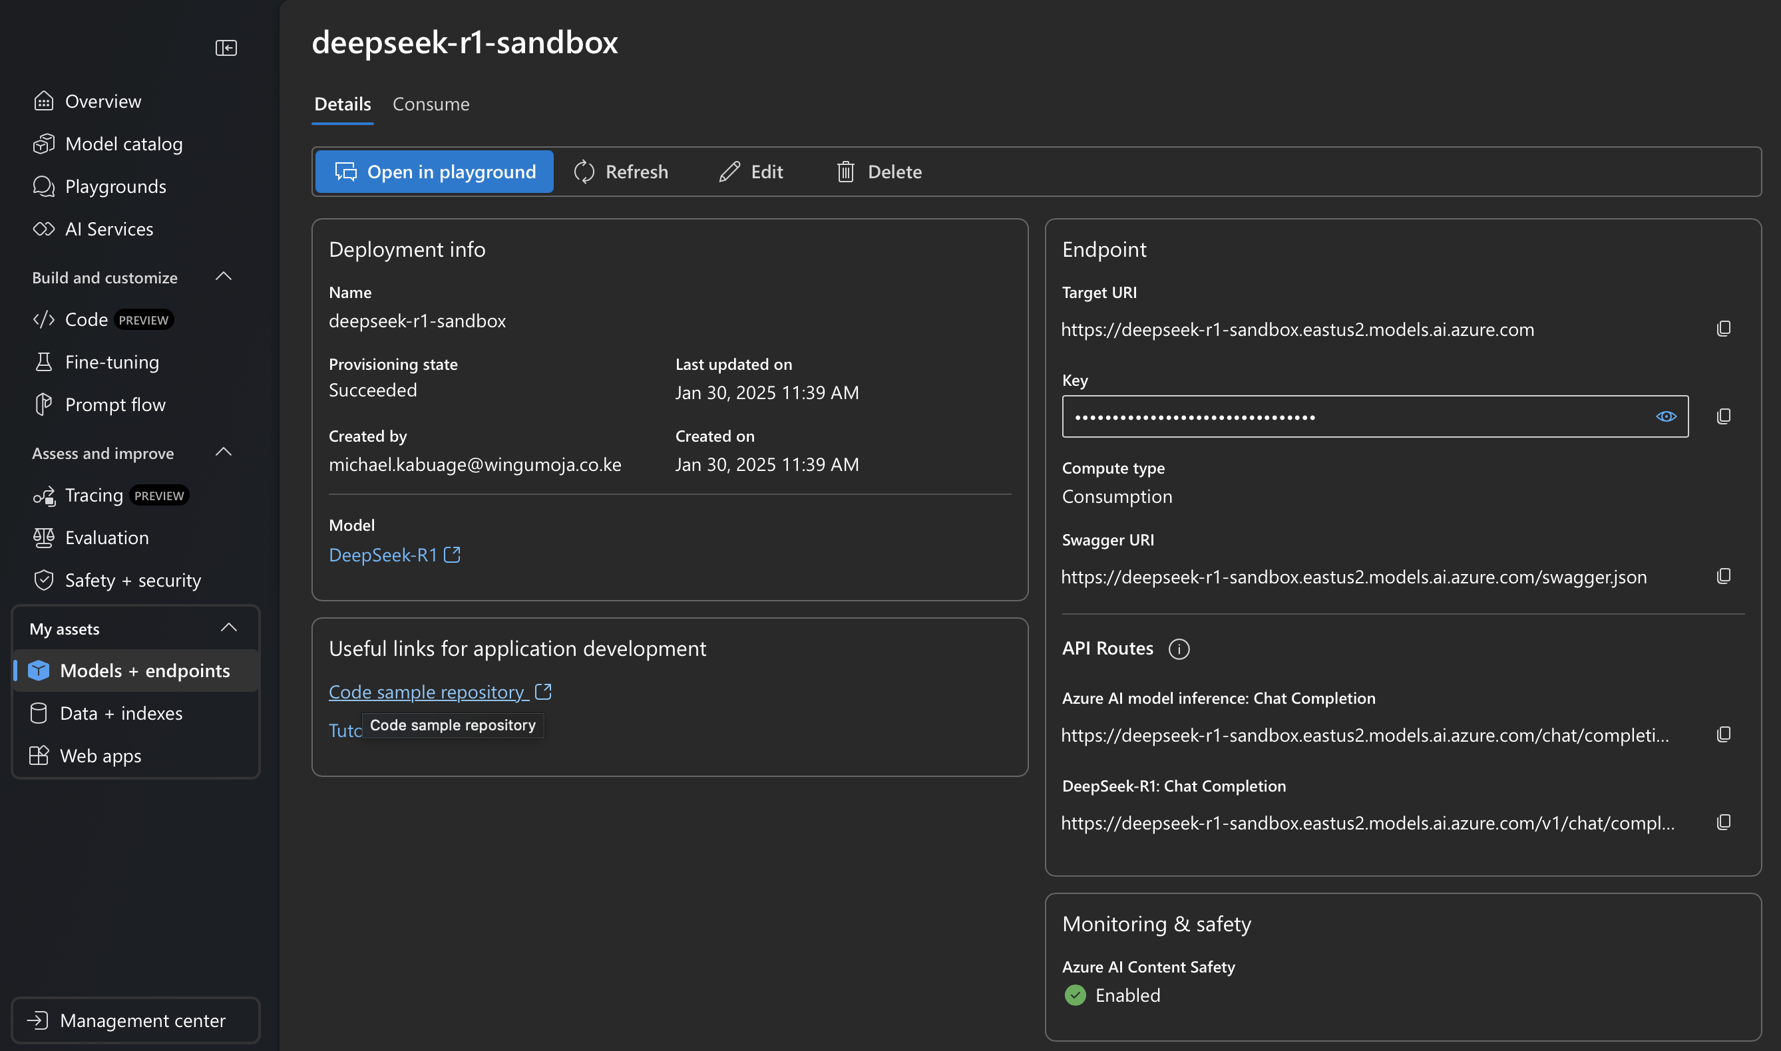Image resolution: width=1781 pixels, height=1051 pixels.
Task: Collapse the My assets section
Action: pyautogui.click(x=229, y=628)
